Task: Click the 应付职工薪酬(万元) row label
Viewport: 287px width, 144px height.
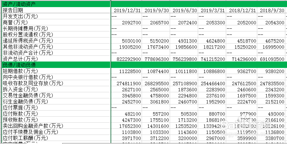Action: (56, 138)
